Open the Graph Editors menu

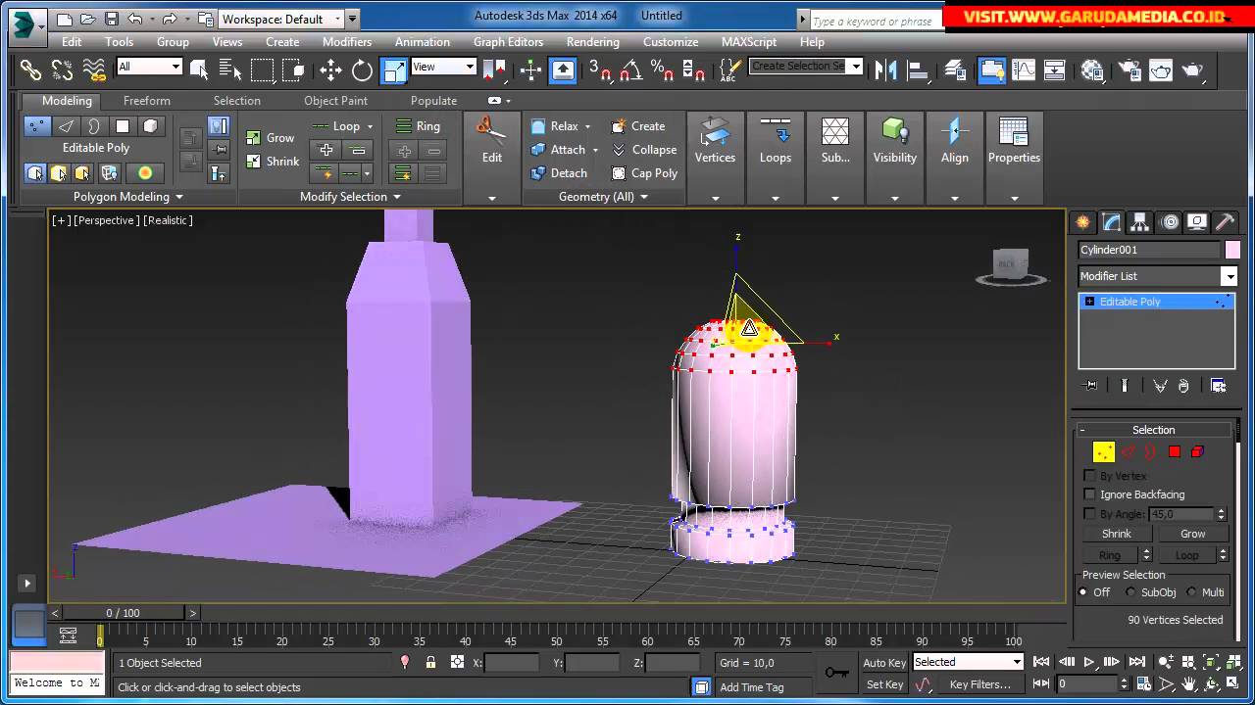point(508,42)
